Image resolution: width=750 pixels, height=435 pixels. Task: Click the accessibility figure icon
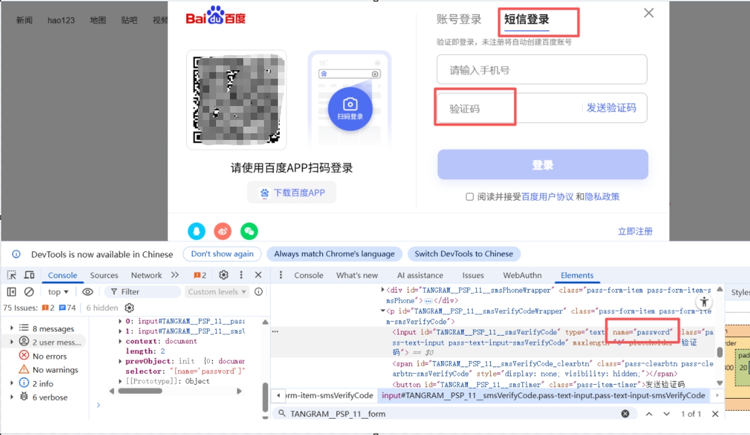pos(704,301)
